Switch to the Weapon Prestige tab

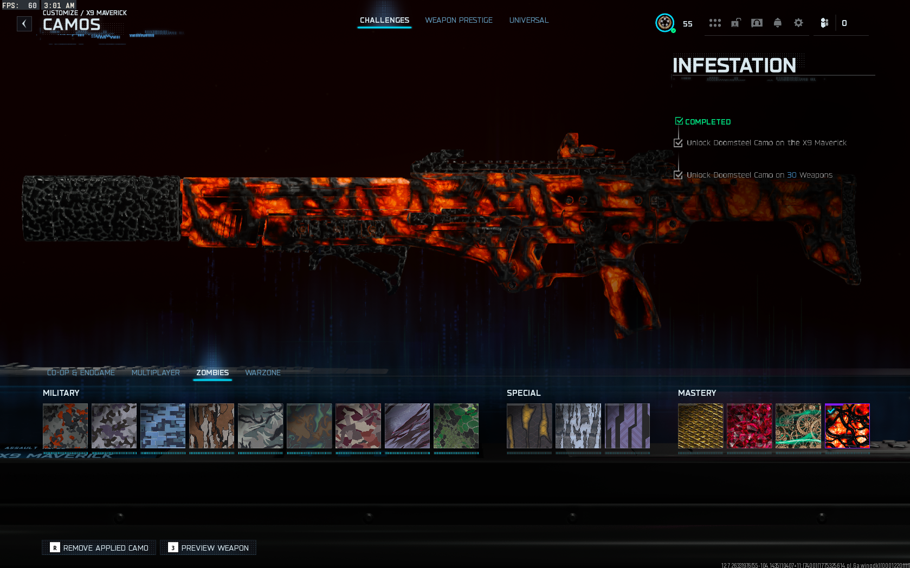click(x=459, y=20)
